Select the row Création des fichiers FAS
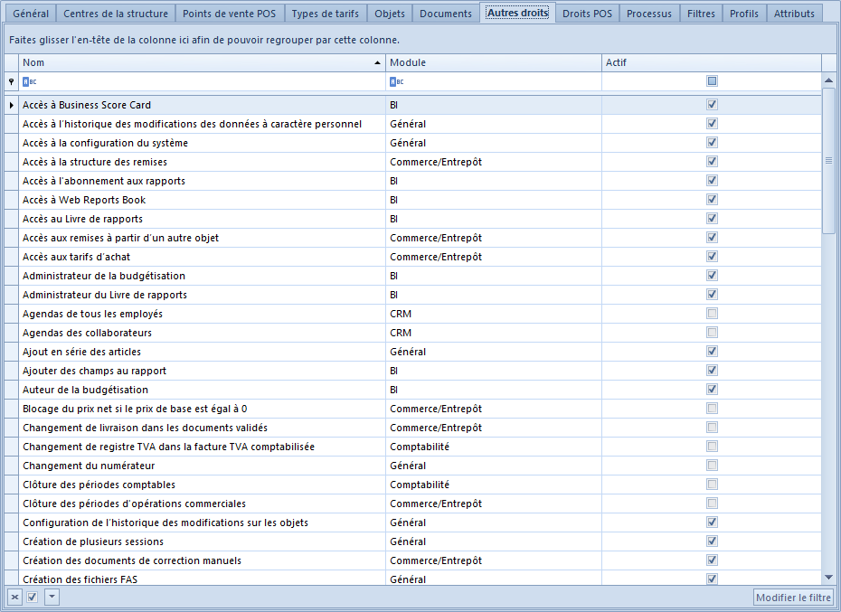This screenshot has width=841, height=612. click(412, 579)
